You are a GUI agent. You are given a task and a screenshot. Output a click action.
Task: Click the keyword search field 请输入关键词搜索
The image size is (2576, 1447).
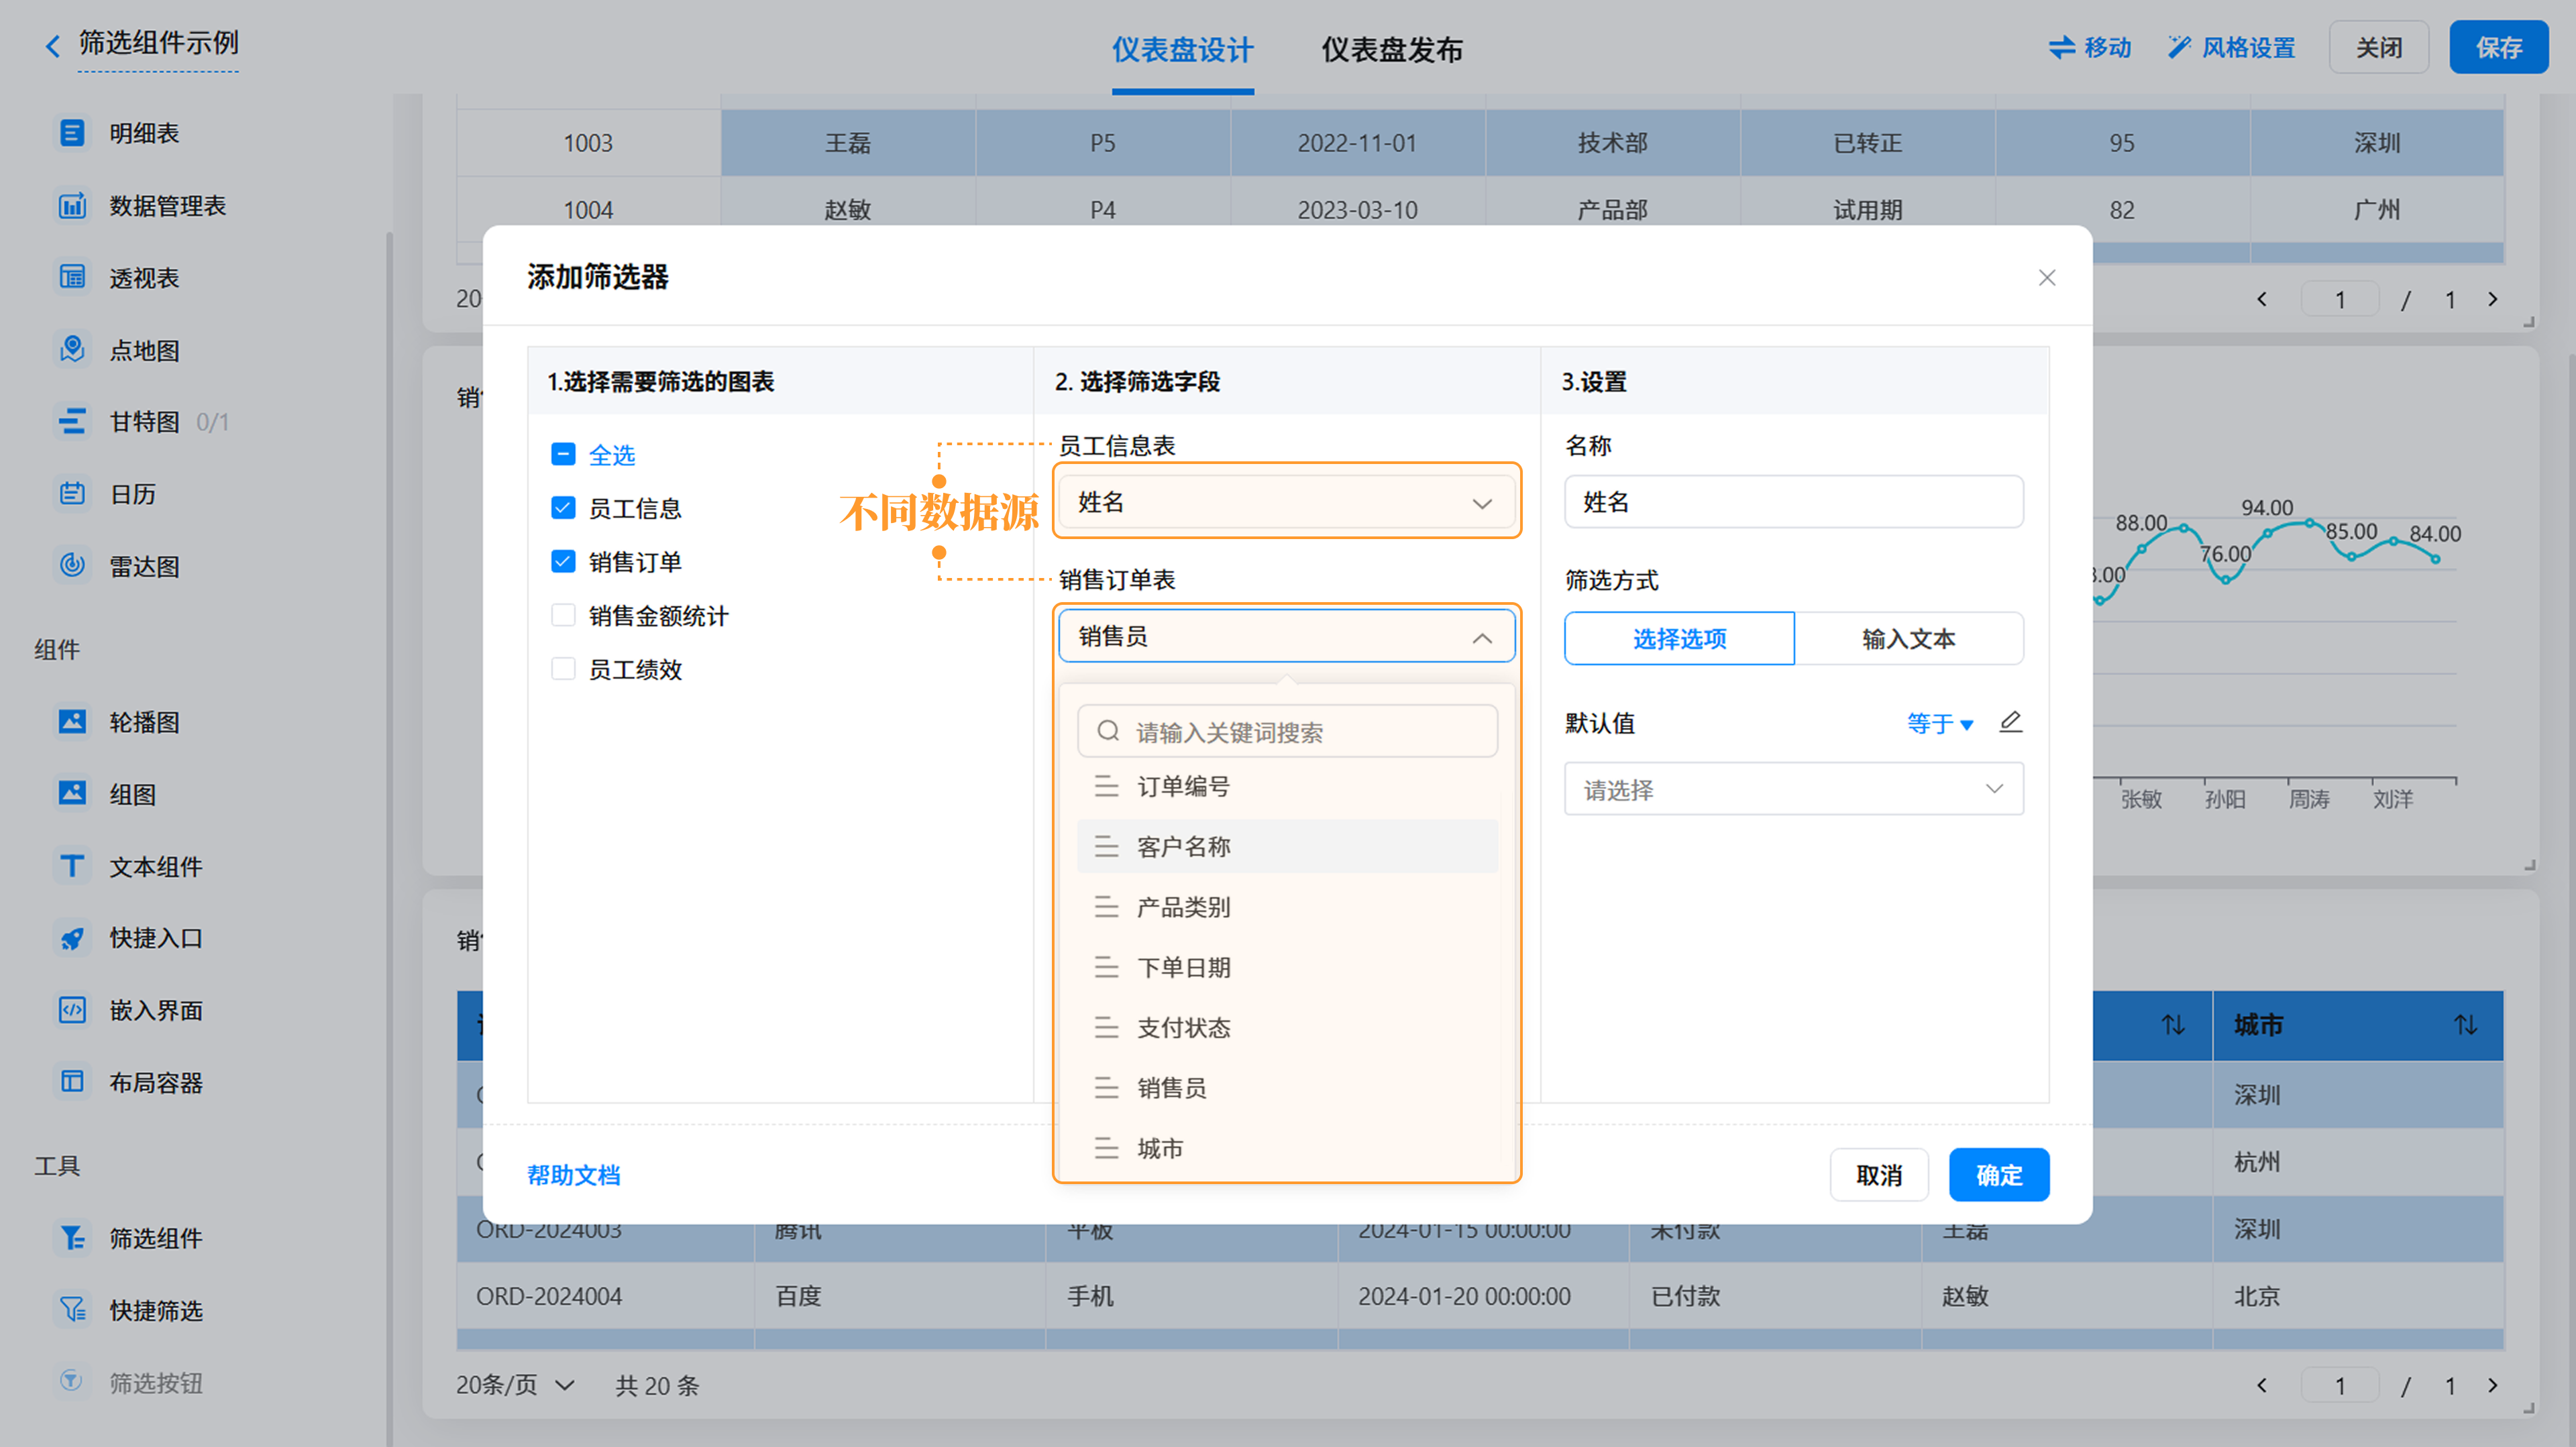click(1286, 732)
